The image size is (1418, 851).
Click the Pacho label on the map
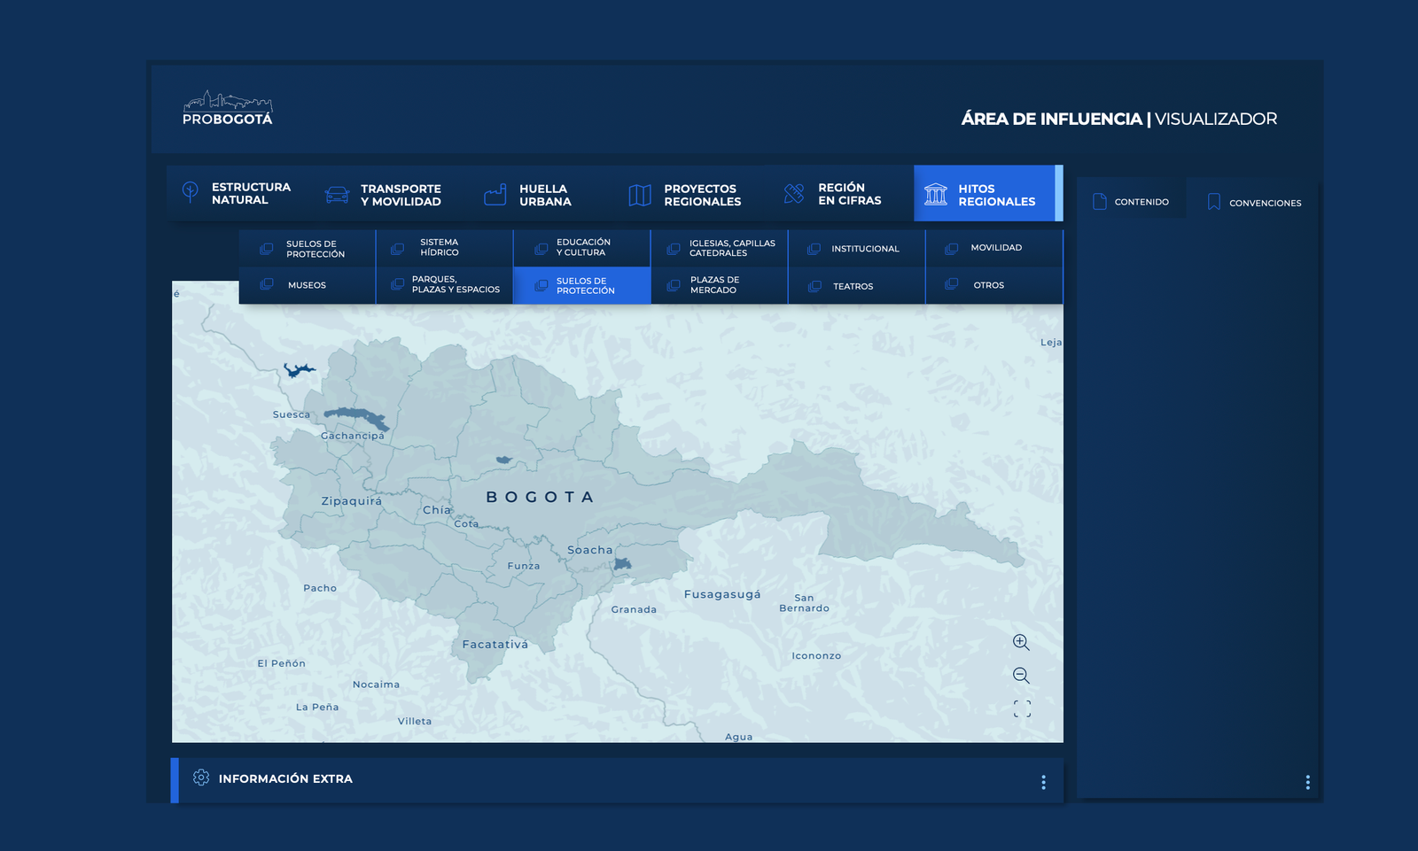[320, 588]
